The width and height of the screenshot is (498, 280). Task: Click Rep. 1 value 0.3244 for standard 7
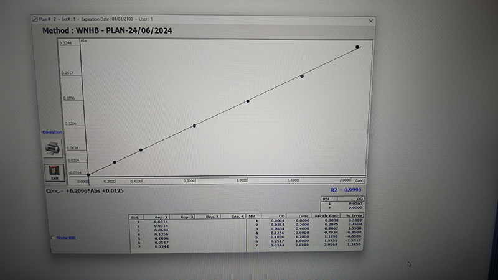point(161,246)
